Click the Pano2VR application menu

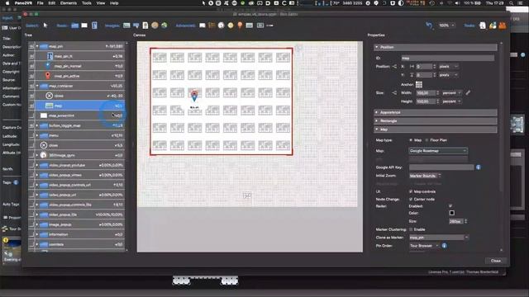(x=23, y=3)
